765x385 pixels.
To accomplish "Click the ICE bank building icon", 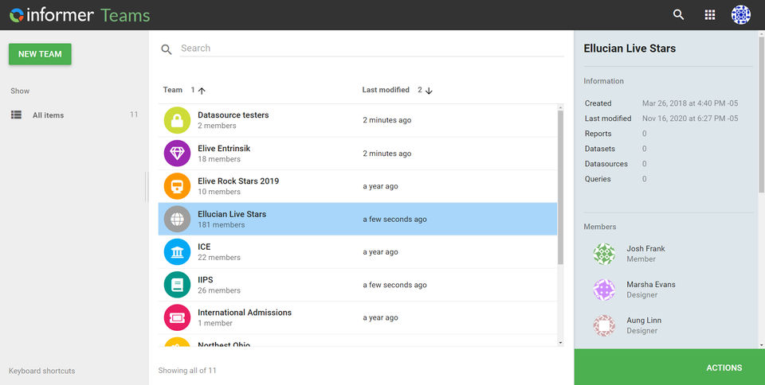I will click(x=177, y=252).
